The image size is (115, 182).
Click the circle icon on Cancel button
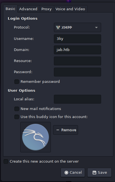point(66,173)
